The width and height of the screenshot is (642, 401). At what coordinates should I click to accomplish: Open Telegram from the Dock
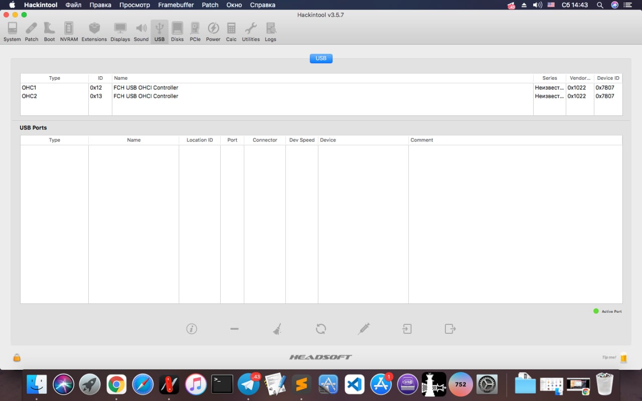pos(249,384)
